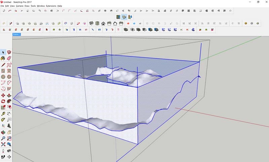Select the arrow Select tool
Viewport: 269px width, 162px height.
pos(3,53)
